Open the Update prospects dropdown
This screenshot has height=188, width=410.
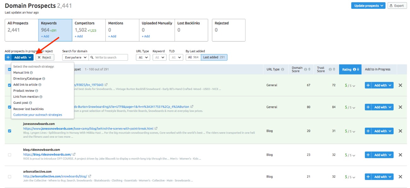368,6
